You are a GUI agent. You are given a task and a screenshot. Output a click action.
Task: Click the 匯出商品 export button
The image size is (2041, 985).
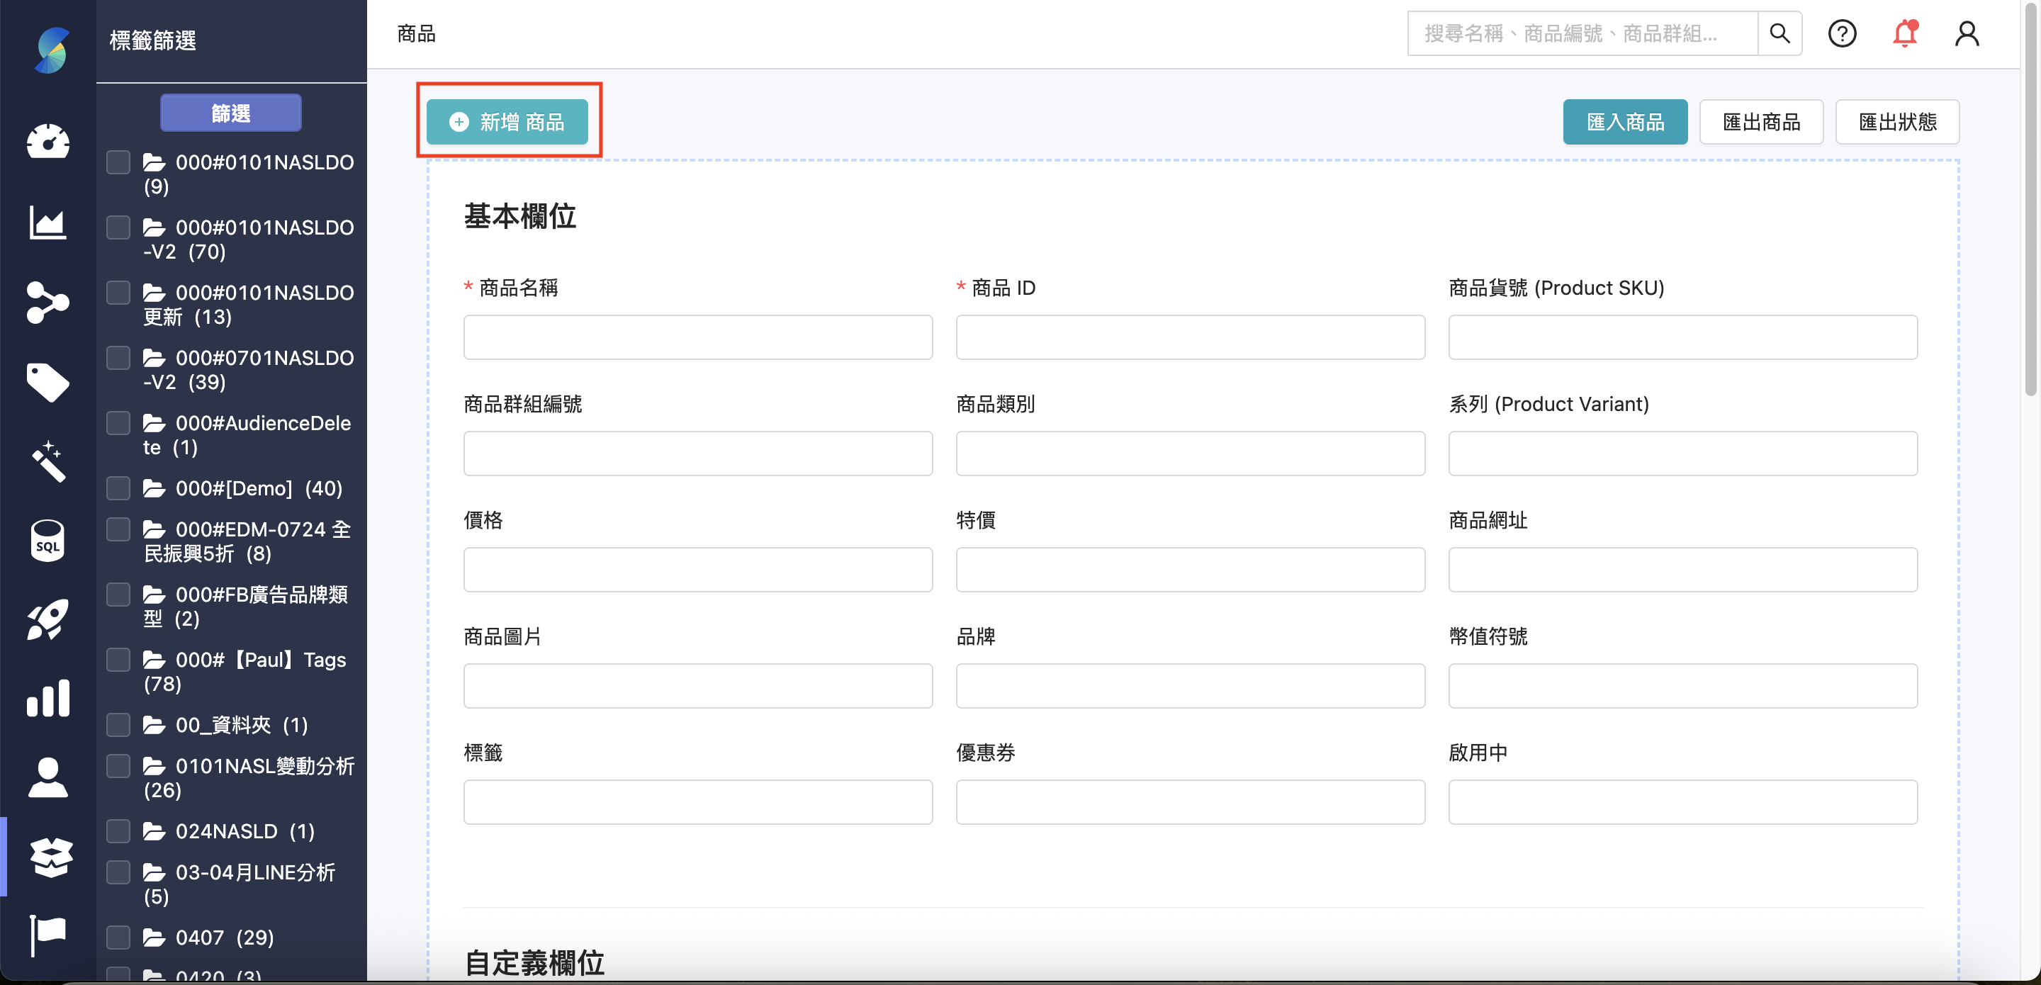point(1760,122)
